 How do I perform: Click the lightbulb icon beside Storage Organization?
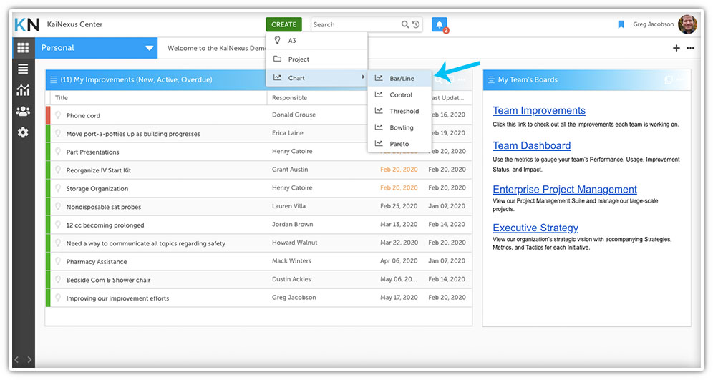pos(58,187)
